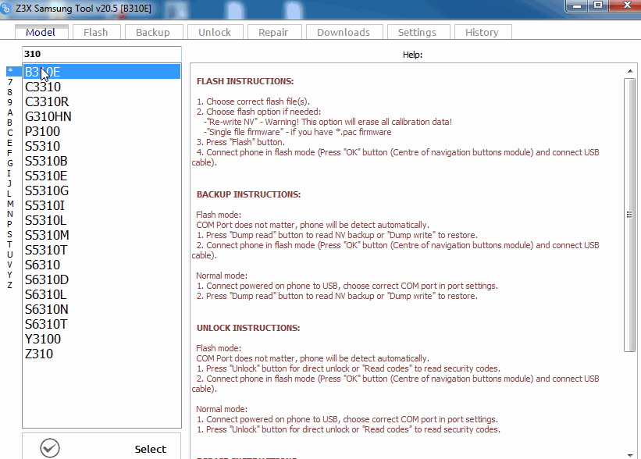This screenshot has height=459, width=641.
Task: Switch to the Model tab
Action: (41, 32)
